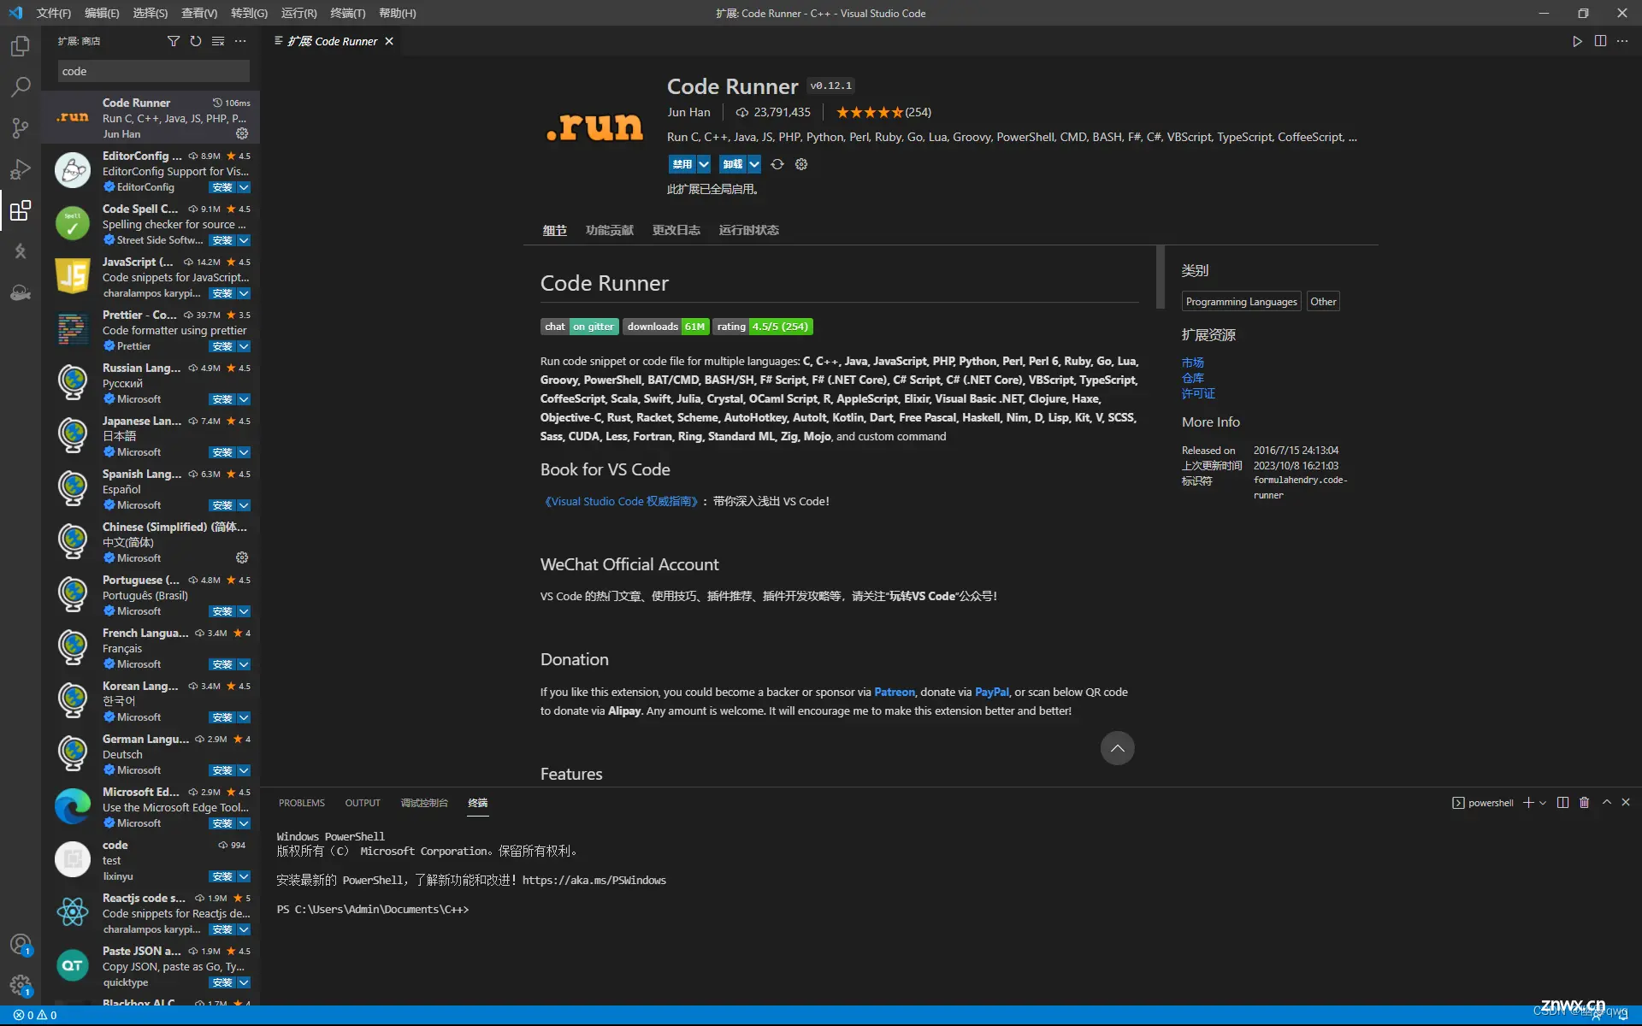Open new terminal profile dropdown arrow
This screenshot has height=1026, width=1642.
[1543, 802]
